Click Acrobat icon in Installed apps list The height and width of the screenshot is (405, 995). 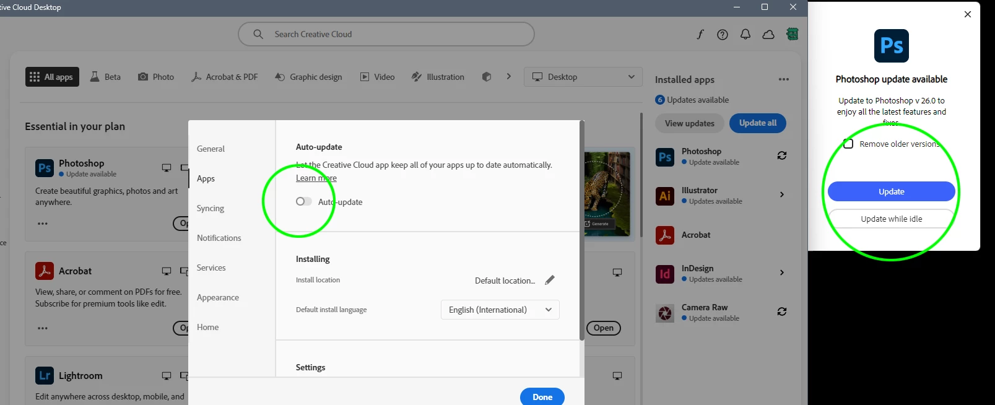click(x=665, y=235)
